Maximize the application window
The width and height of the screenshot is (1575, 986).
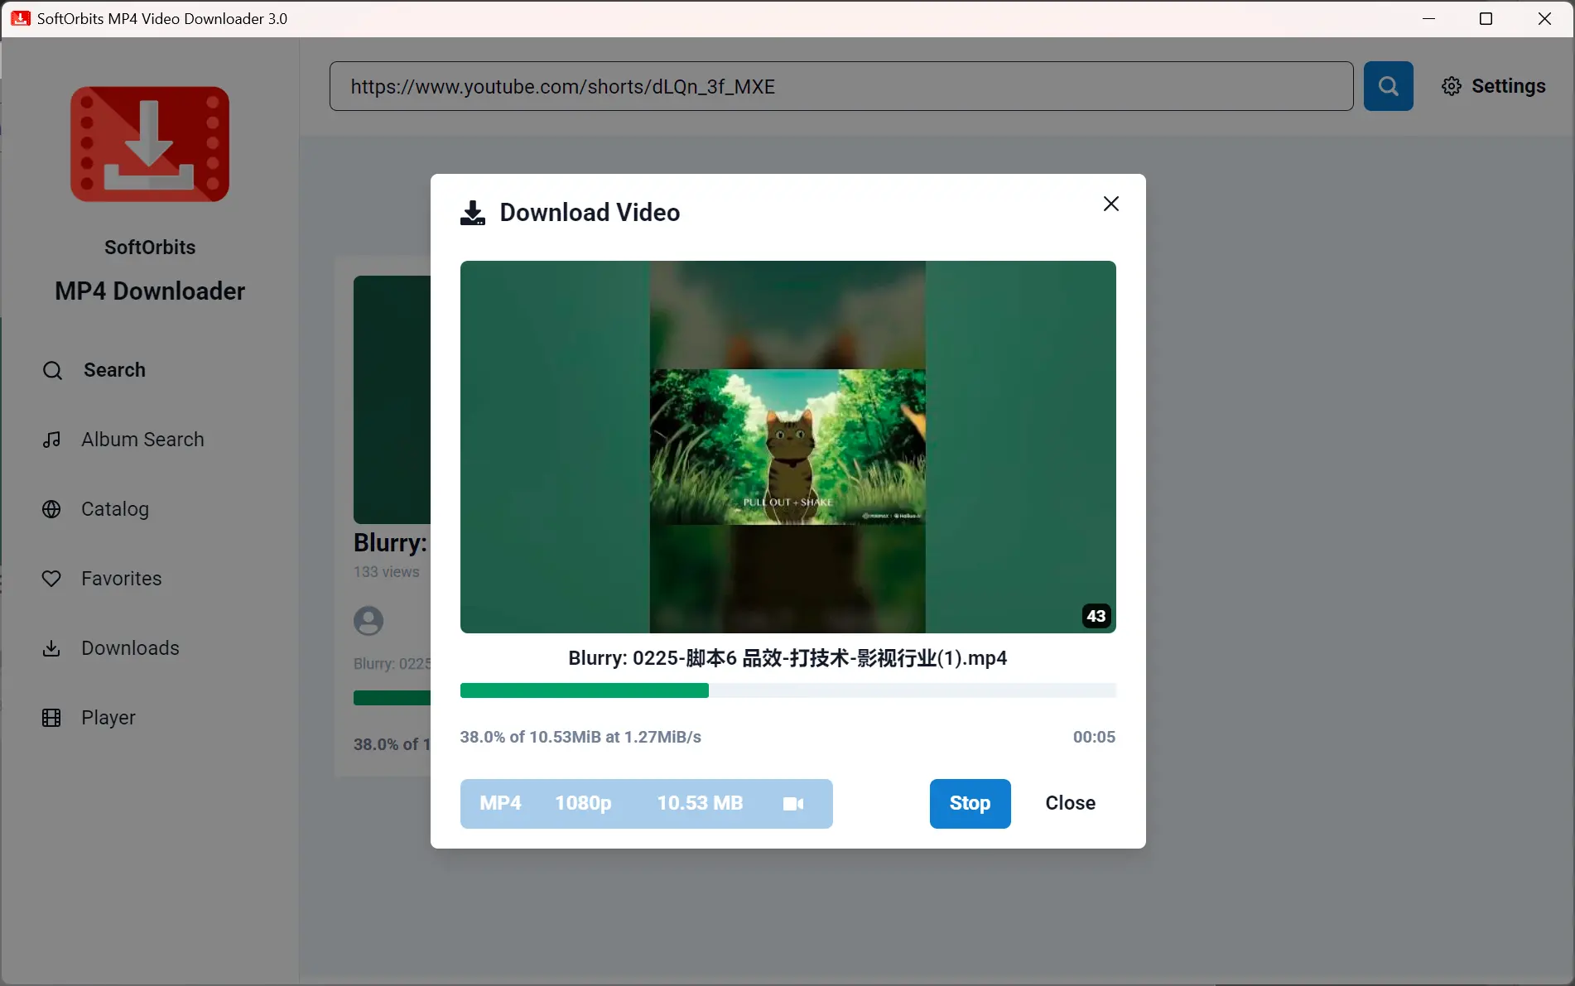[1486, 18]
